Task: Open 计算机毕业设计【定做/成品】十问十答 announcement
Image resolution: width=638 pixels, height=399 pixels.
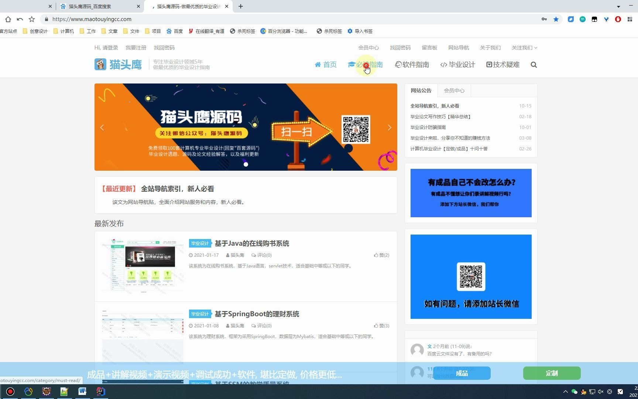Action: pyautogui.click(x=449, y=149)
